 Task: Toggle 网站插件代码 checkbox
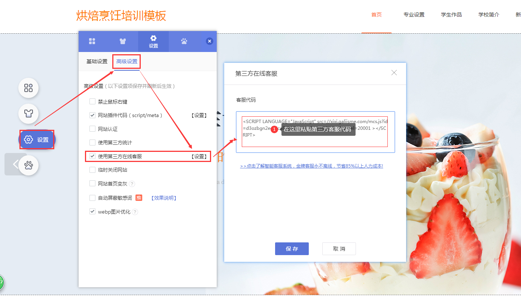pos(92,115)
